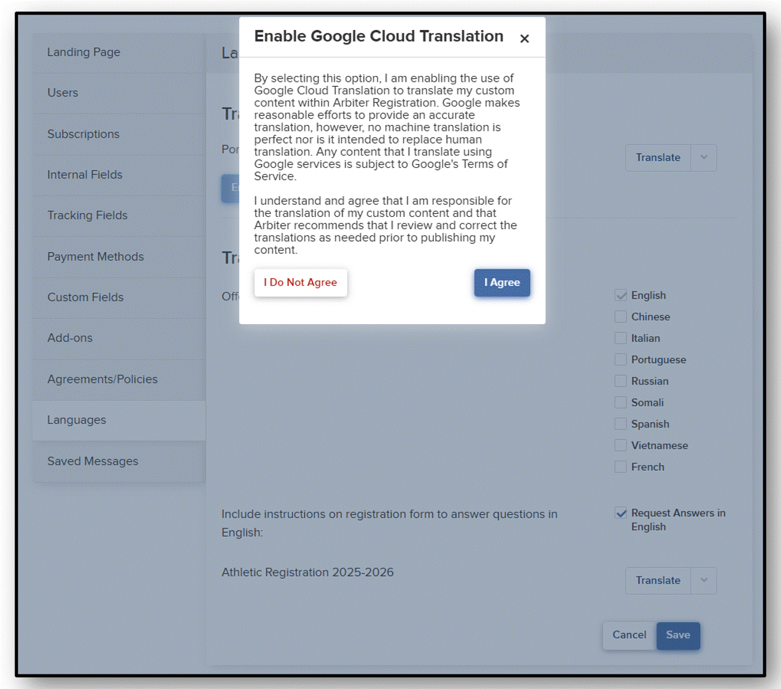The width and height of the screenshot is (781, 689).
Task: Open Tracking Fields in the sidebar
Action: [119, 216]
